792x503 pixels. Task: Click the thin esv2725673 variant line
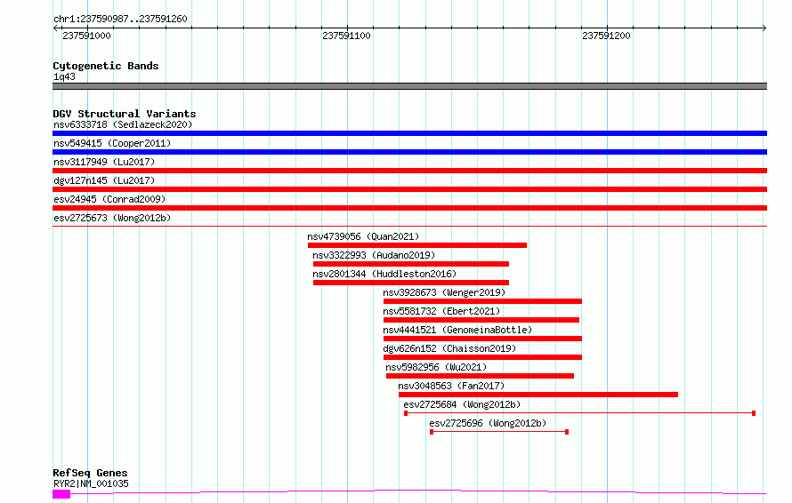[x=409, y=226]
